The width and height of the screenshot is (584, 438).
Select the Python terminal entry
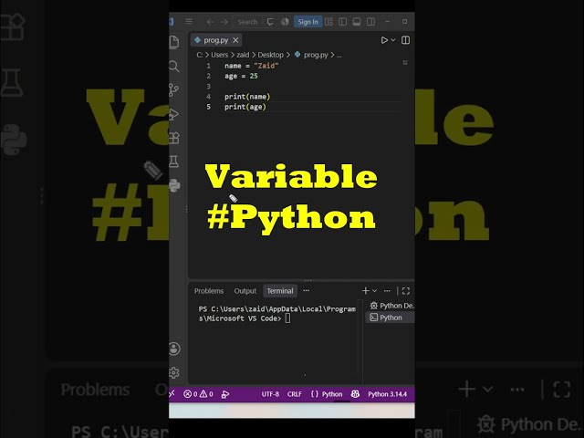[391, 318]
